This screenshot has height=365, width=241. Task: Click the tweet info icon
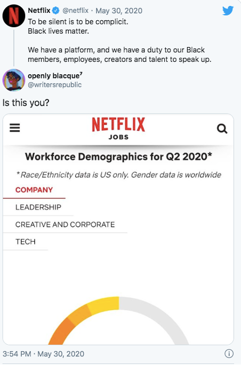click(229, 354)
